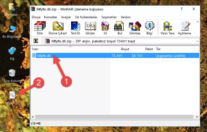The height and width of the screenshot is (132, 207).
Task: Open the Yardım menu
Action: tap(125, 17)
